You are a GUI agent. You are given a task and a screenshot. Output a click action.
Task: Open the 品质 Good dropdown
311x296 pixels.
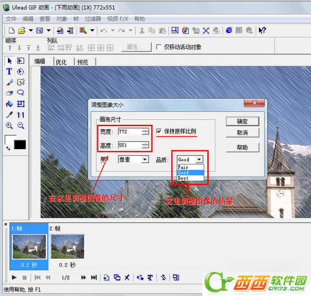click(199, 160)
